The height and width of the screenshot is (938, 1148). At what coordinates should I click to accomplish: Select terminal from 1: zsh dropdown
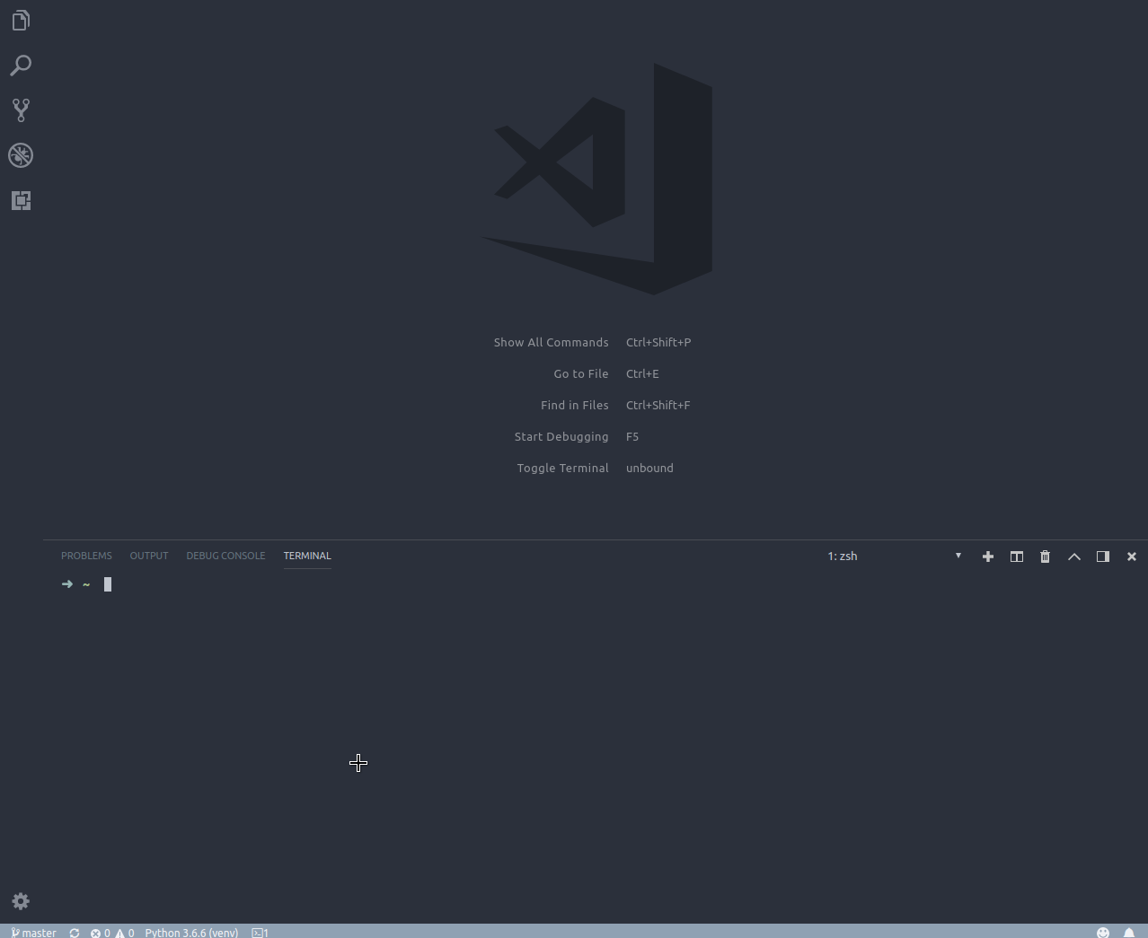(895, 556)
